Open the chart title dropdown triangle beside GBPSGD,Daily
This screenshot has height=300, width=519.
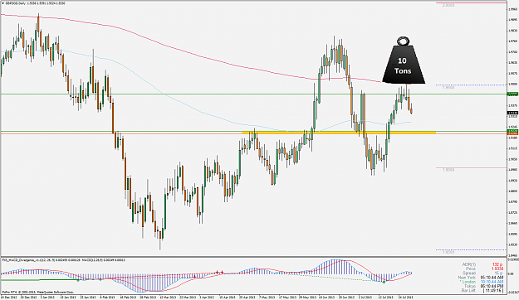click(x=2, y=3)
